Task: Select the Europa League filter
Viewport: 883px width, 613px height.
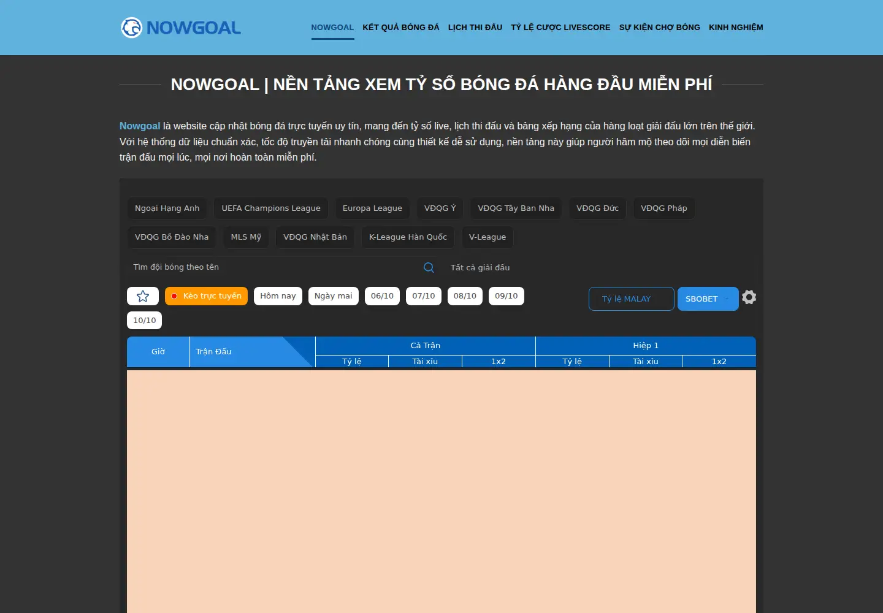Action: click(372, 208)
